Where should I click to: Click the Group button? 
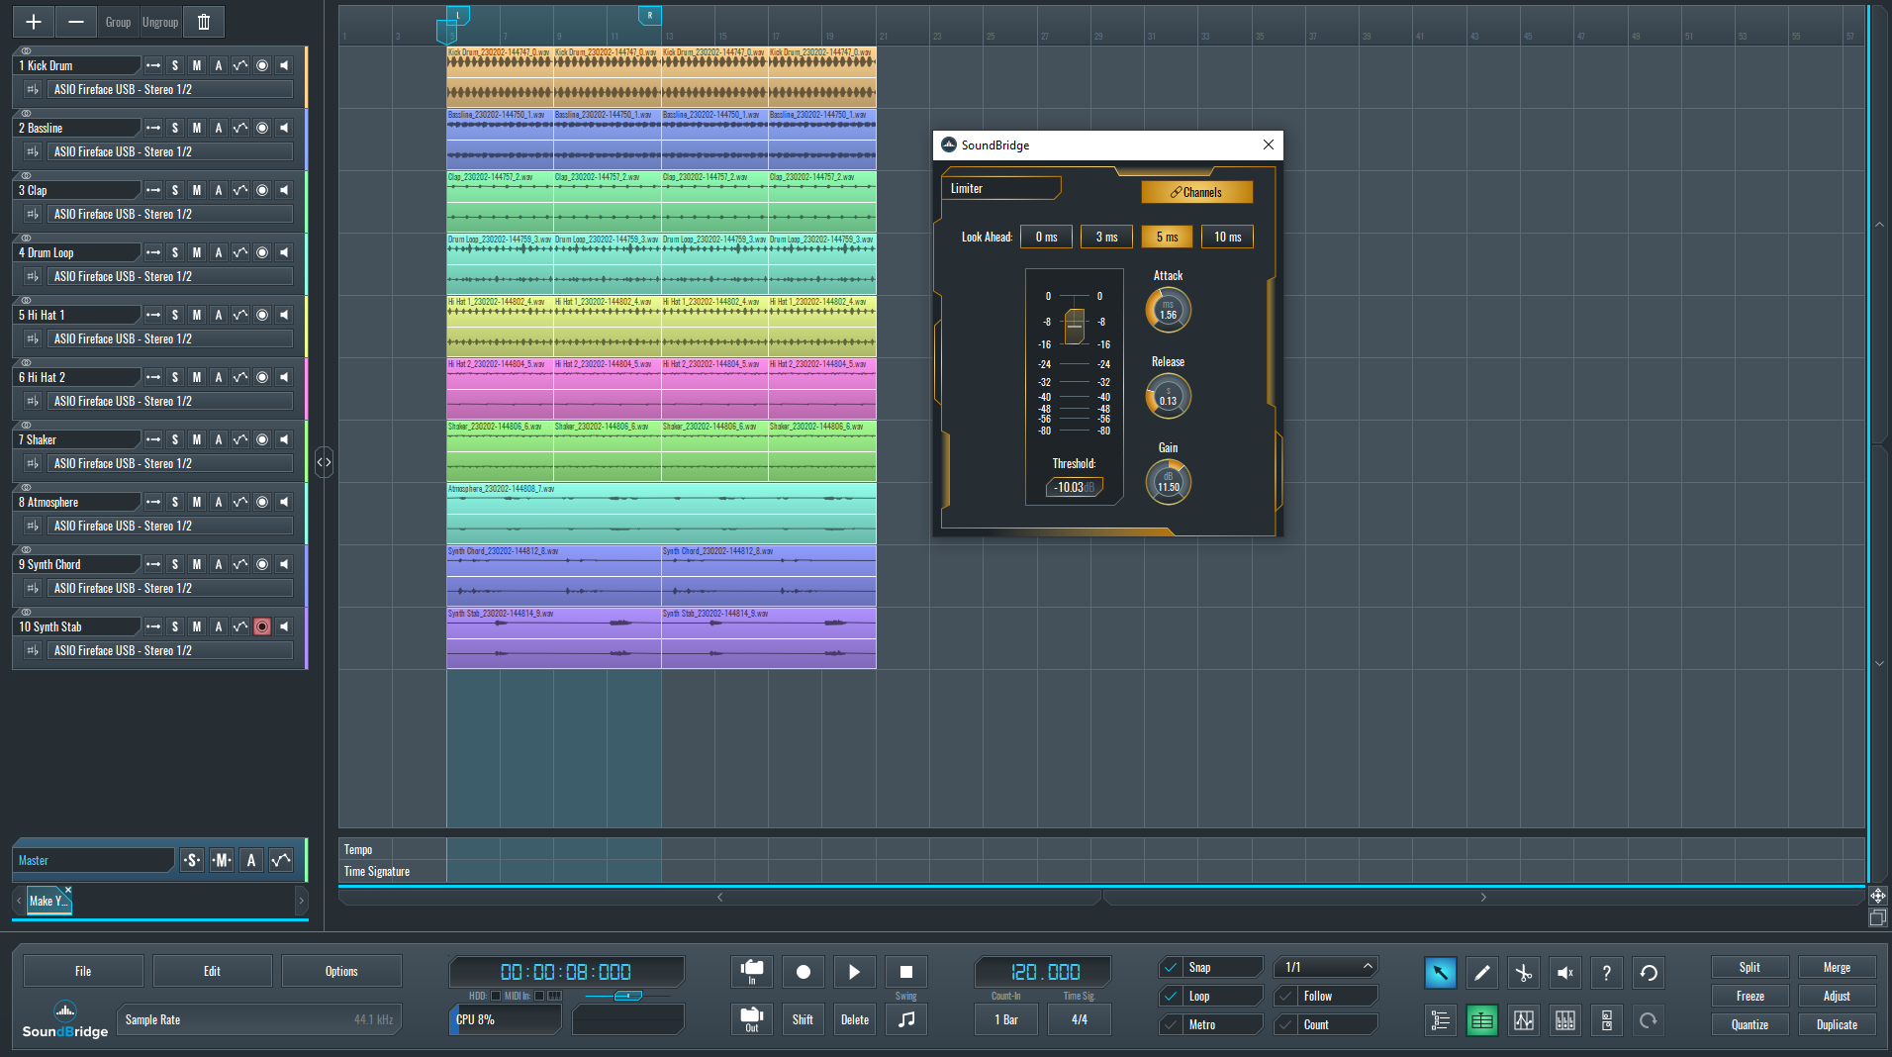tap(118, 22)
